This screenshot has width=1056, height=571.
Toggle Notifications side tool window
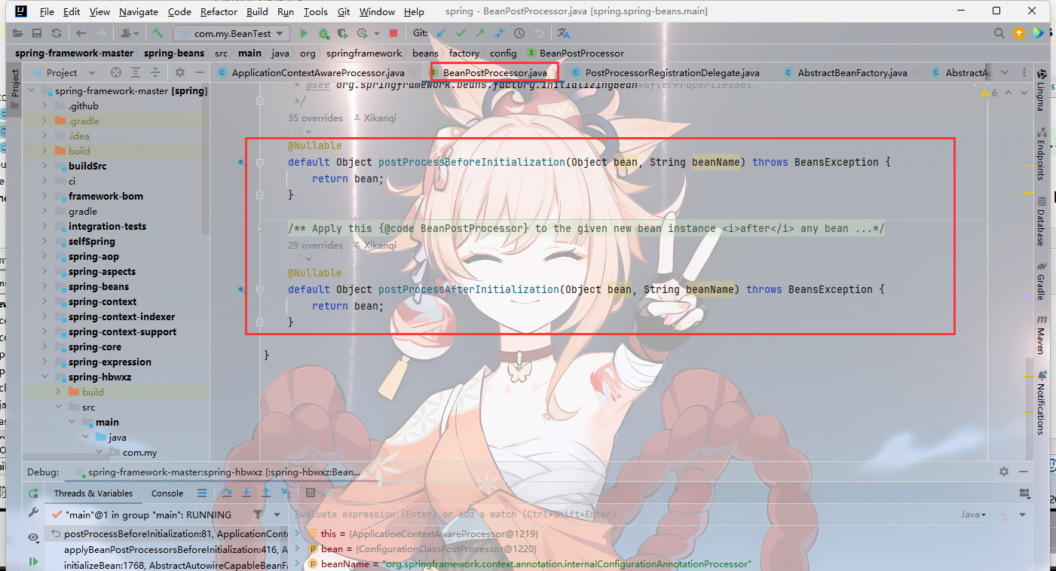click(x=1042, y=402)
